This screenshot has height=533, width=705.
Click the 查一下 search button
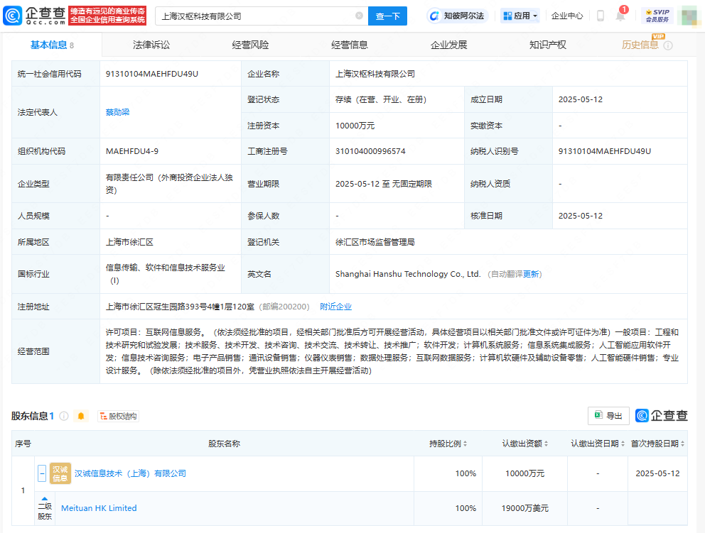click(x=387, y=16)
